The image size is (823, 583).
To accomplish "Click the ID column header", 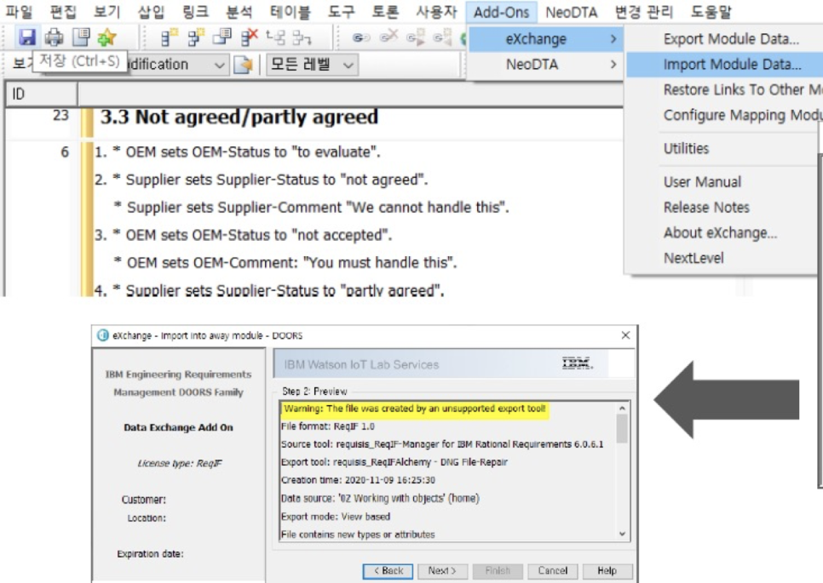I will pos(41,94).
